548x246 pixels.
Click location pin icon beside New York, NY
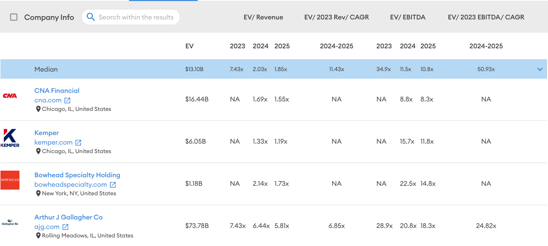(x=38, y=193)
